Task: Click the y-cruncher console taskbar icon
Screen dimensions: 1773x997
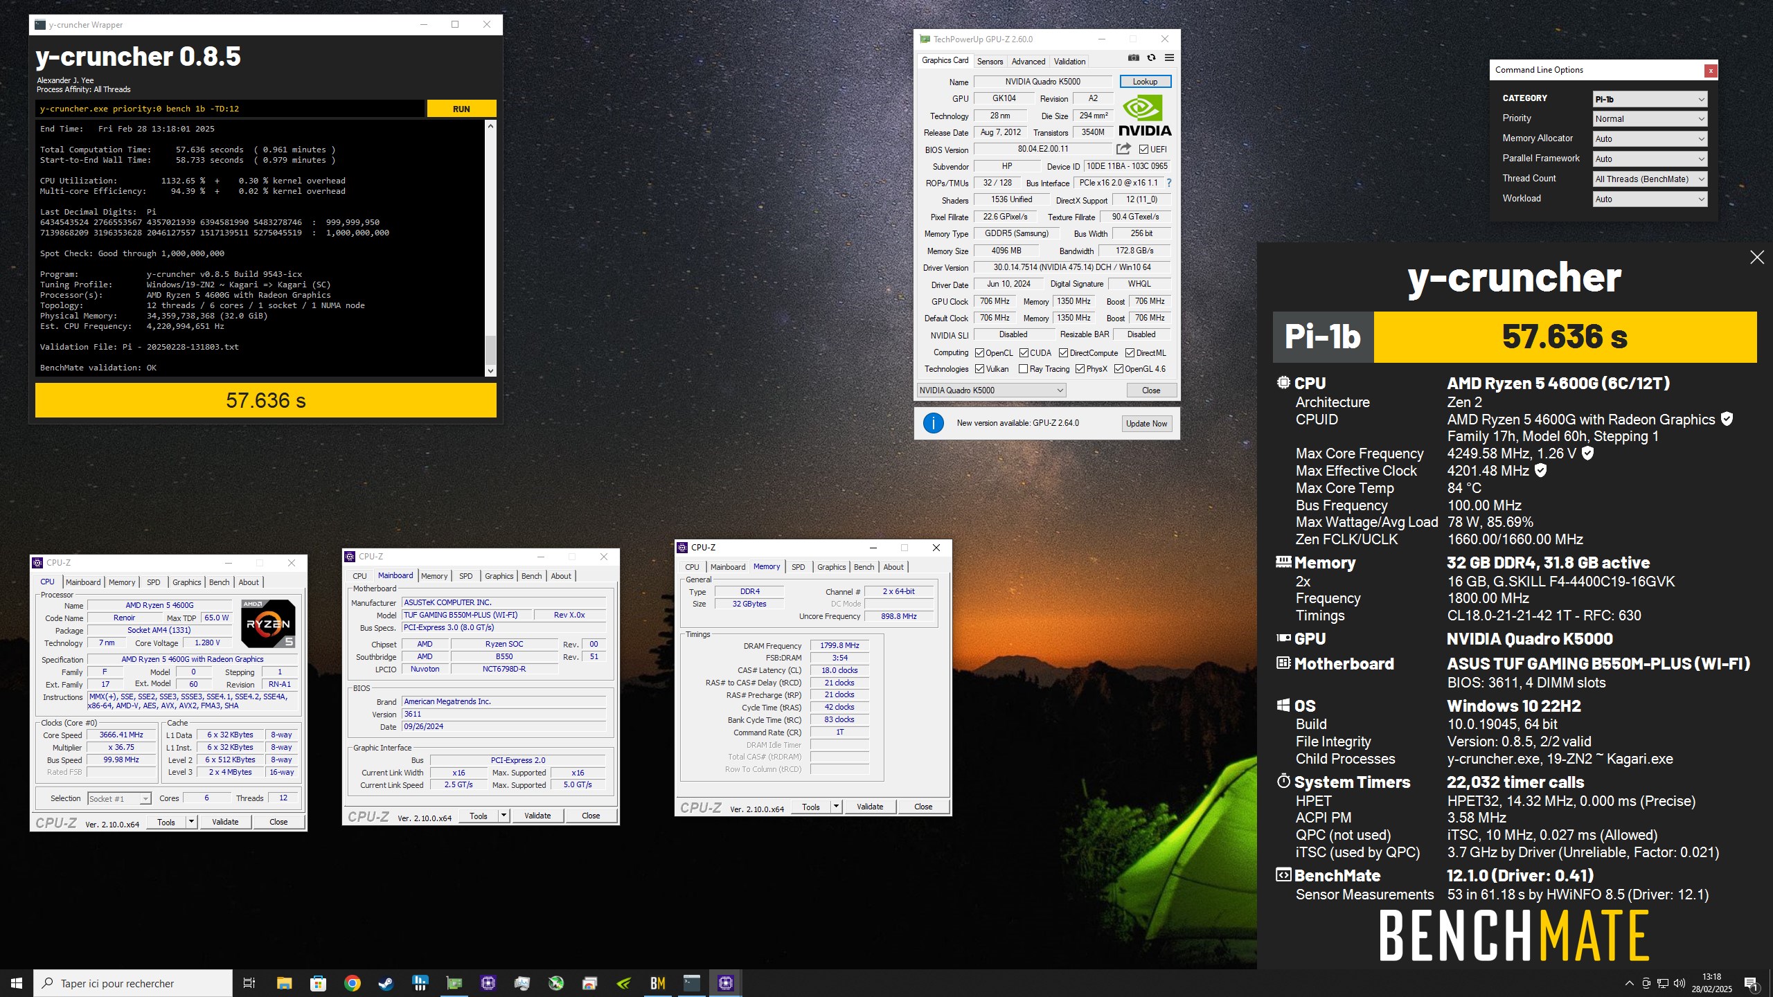Action: pyautogui.click(x=691, y=983)
